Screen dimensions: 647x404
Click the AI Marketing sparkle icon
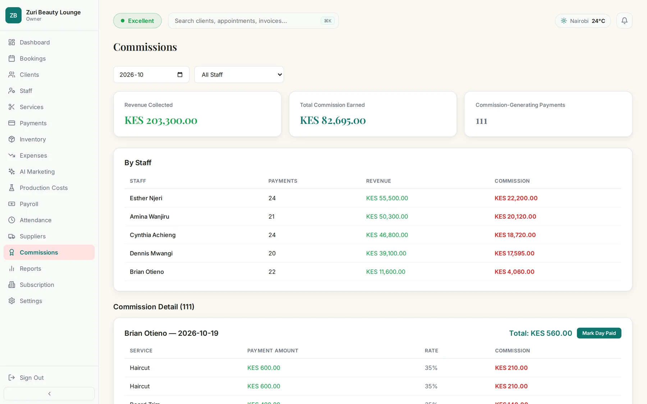point(12,172)
